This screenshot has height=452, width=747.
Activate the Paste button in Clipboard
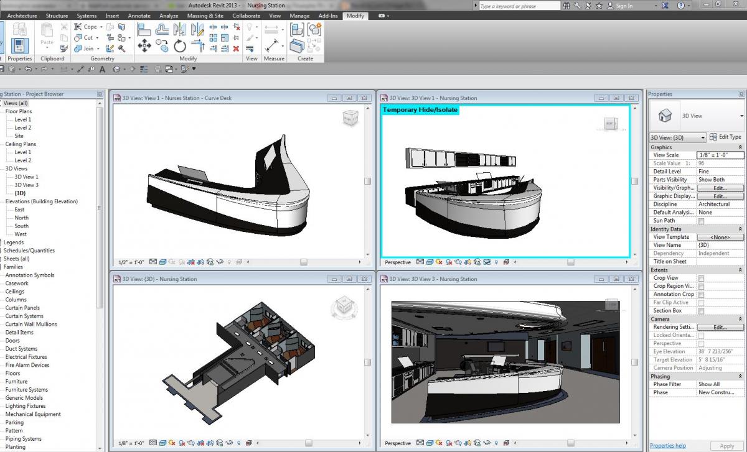tap(47, 35)
